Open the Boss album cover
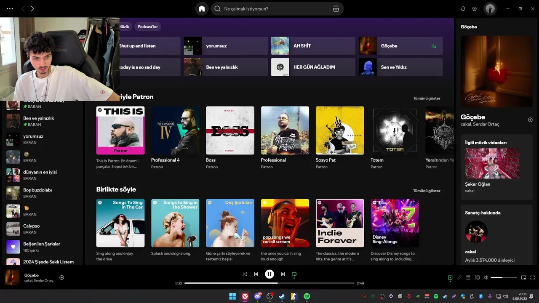 (230, 130)
